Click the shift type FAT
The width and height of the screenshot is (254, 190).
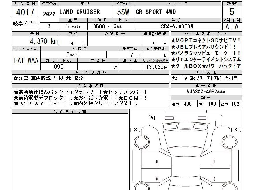(19, 60)
